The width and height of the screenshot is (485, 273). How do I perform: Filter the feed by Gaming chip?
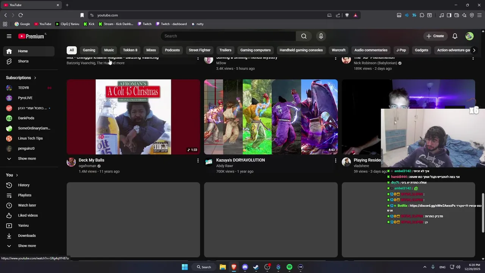click(89, 50)
